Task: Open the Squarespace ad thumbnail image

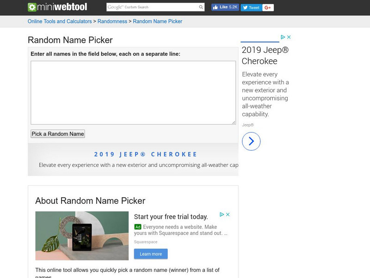Action: pos(82,236)
